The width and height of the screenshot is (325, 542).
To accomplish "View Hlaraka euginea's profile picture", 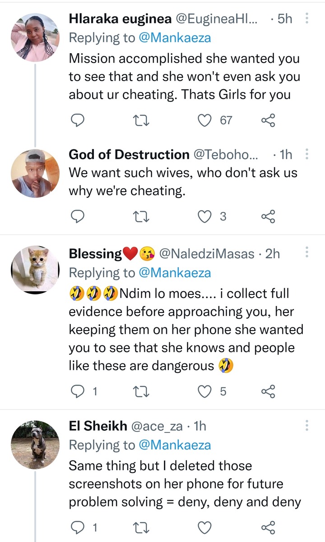I will tap(35, 37).
